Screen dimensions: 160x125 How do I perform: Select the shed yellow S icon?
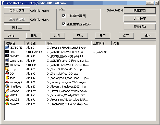tap(7, 78)
